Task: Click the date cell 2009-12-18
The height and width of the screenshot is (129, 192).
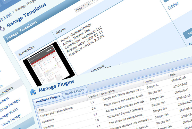Action: pos(179,79)
